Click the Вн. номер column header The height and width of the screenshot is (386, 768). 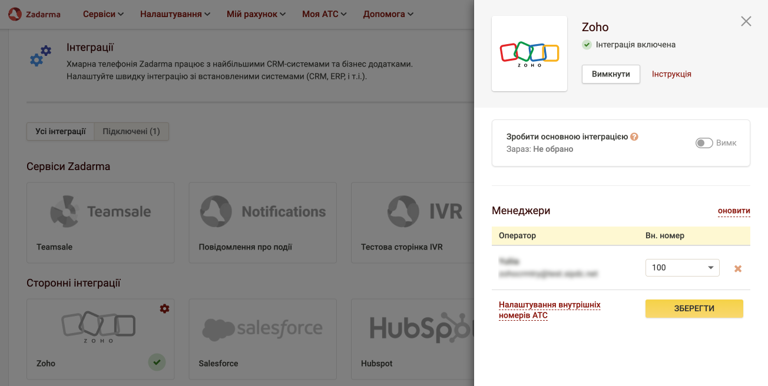665,235
